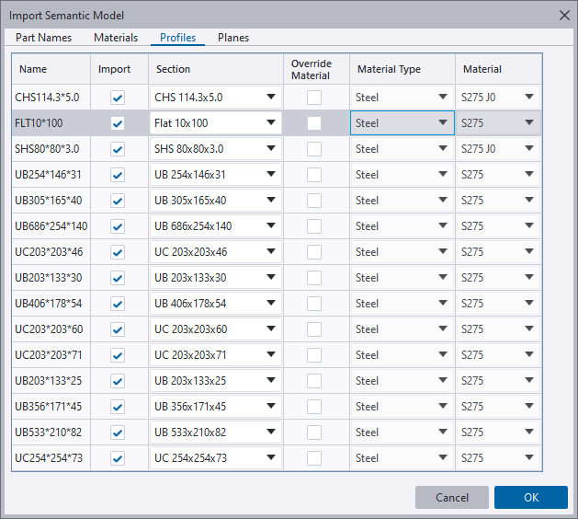This screenshot has width=578, height=519.
Task: Close the Import Semantic Model dialog
Action: [562, 16]
